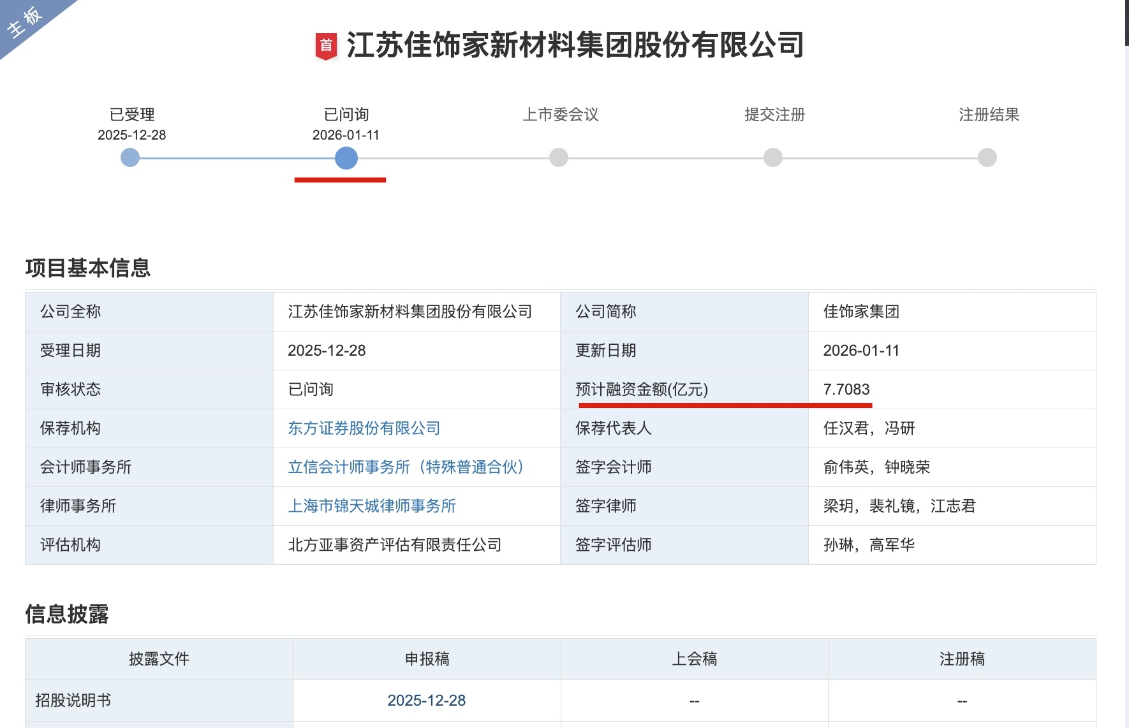Click the 7.7083 financing amount value
This screenshot has height=728, width=1129.
846,389
